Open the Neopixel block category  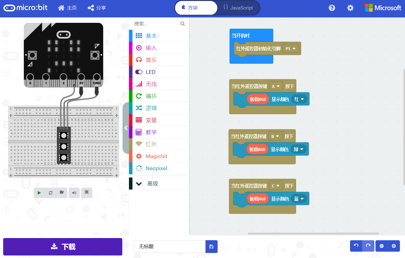[159, 168]
